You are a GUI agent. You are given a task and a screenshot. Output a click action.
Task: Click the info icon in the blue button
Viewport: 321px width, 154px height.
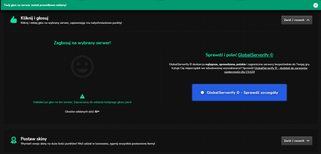pyautogui.click(x=202, y=92)
